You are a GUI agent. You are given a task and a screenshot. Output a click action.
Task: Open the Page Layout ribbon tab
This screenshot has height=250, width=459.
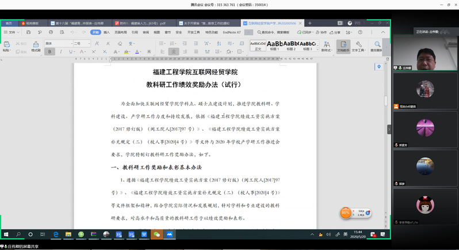tap(121, 32)
